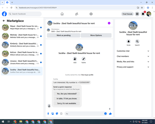This screenshot has width=155, height=124.
Task: View site information icon in address bar
Action: click(x=16, y=7)
